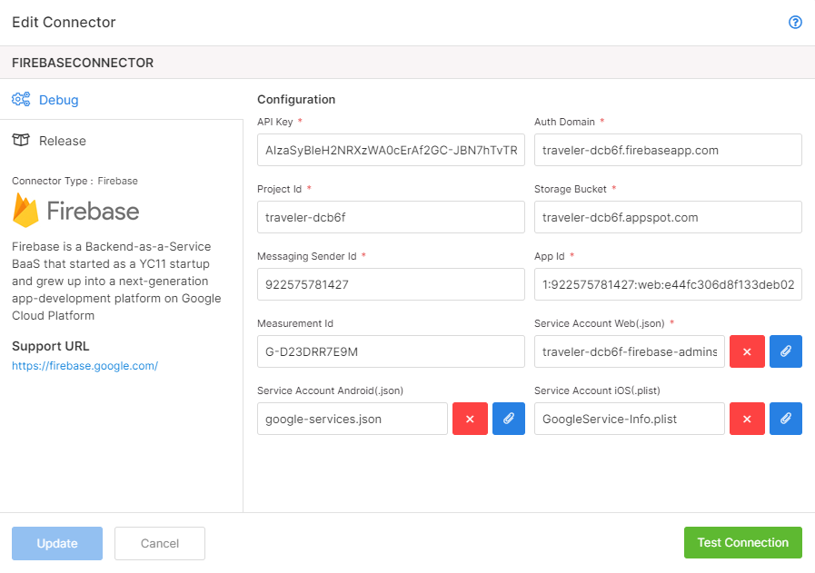Focus the API Key input field

pos(391,150)
